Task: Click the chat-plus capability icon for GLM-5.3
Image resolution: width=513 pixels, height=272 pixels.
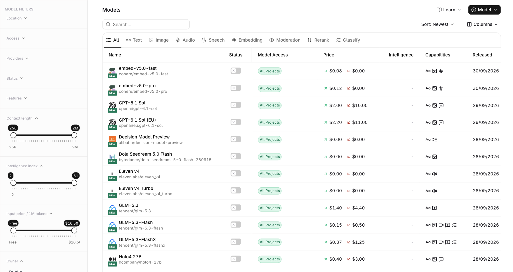Action: pyautogui.click(x=435, y=208)
